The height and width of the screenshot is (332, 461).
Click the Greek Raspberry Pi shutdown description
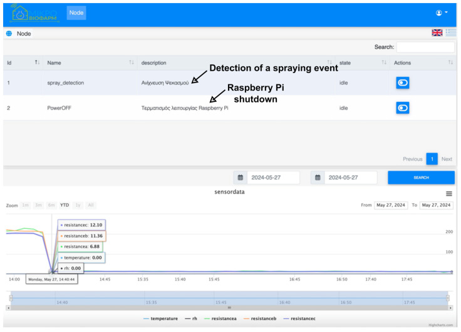tap(185, 108)
